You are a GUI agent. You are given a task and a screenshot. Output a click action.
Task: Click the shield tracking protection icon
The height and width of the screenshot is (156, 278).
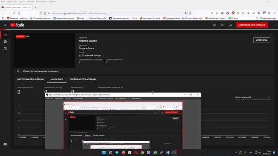pyautogui.click(x=41, y=13)
